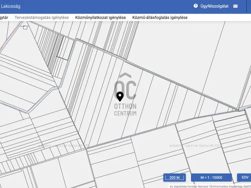Open the M = 1 : 10000 scale selector

(x=211, y=177)
